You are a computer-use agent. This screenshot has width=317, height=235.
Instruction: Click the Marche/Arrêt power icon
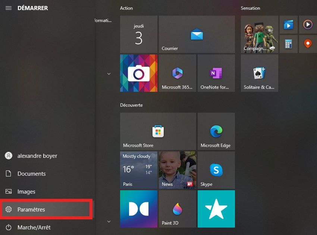click(9, 227)
